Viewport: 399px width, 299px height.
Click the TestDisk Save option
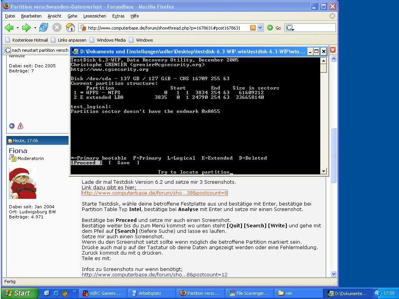124,163
